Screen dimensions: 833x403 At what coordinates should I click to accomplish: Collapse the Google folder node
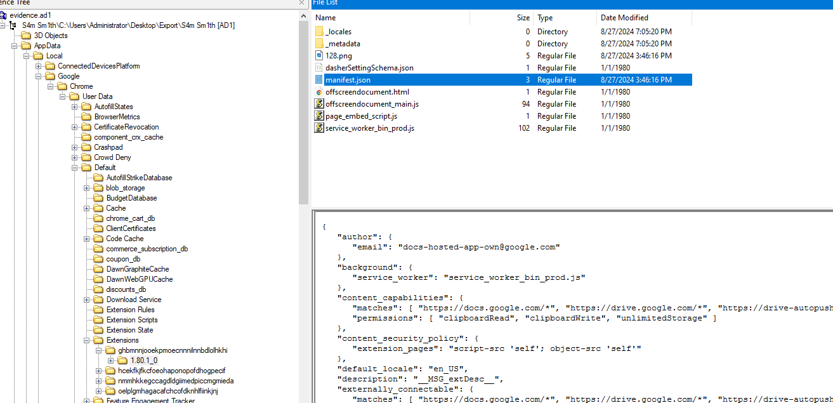tap(38, 76)
